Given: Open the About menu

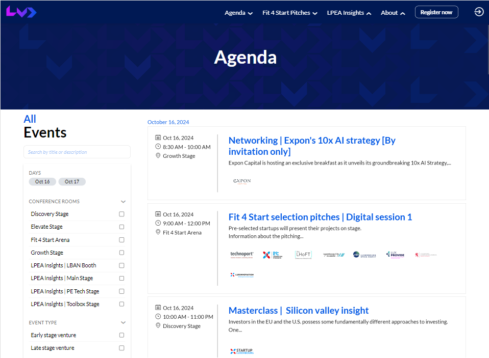Looking at the screenshot, I should (393, 13).
